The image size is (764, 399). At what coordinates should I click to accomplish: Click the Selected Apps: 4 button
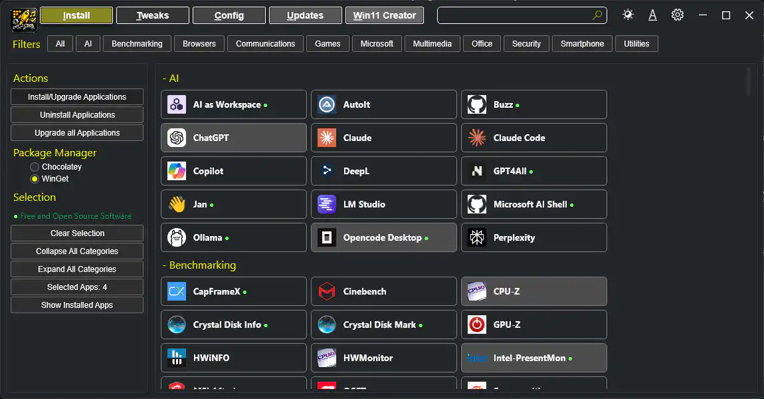(x=77, y=287)
